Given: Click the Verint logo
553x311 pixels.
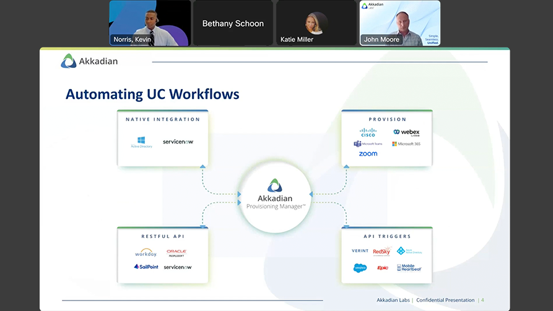Looking at the screenshot, I should pos(360,251).
